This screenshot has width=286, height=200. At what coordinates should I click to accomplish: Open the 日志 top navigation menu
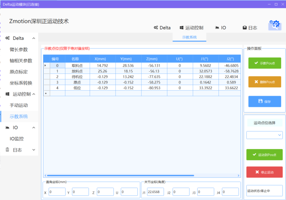pyautogui.click(x=250, y=28)
